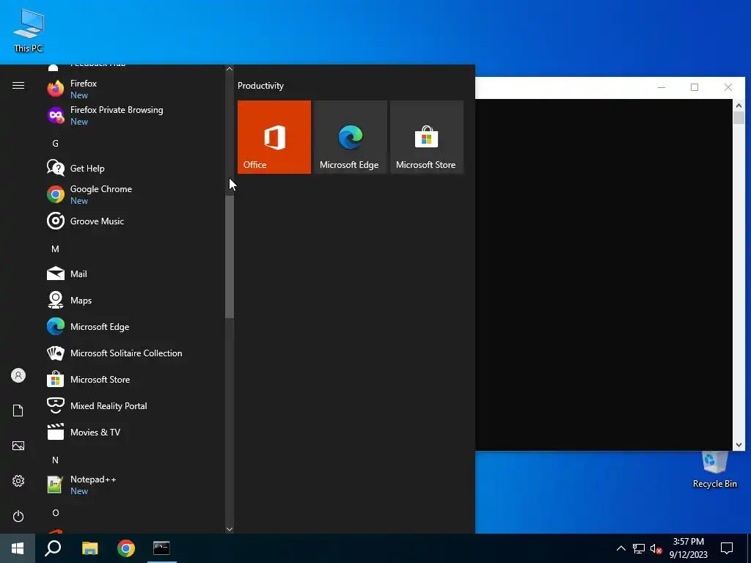This screenshot has height=563, width=751.
Task: Select the Recycle Bin desktop icon
Action: pos(714,470)
